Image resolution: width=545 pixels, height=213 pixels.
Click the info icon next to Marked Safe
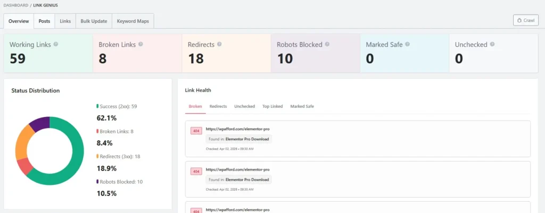(407, 45)
